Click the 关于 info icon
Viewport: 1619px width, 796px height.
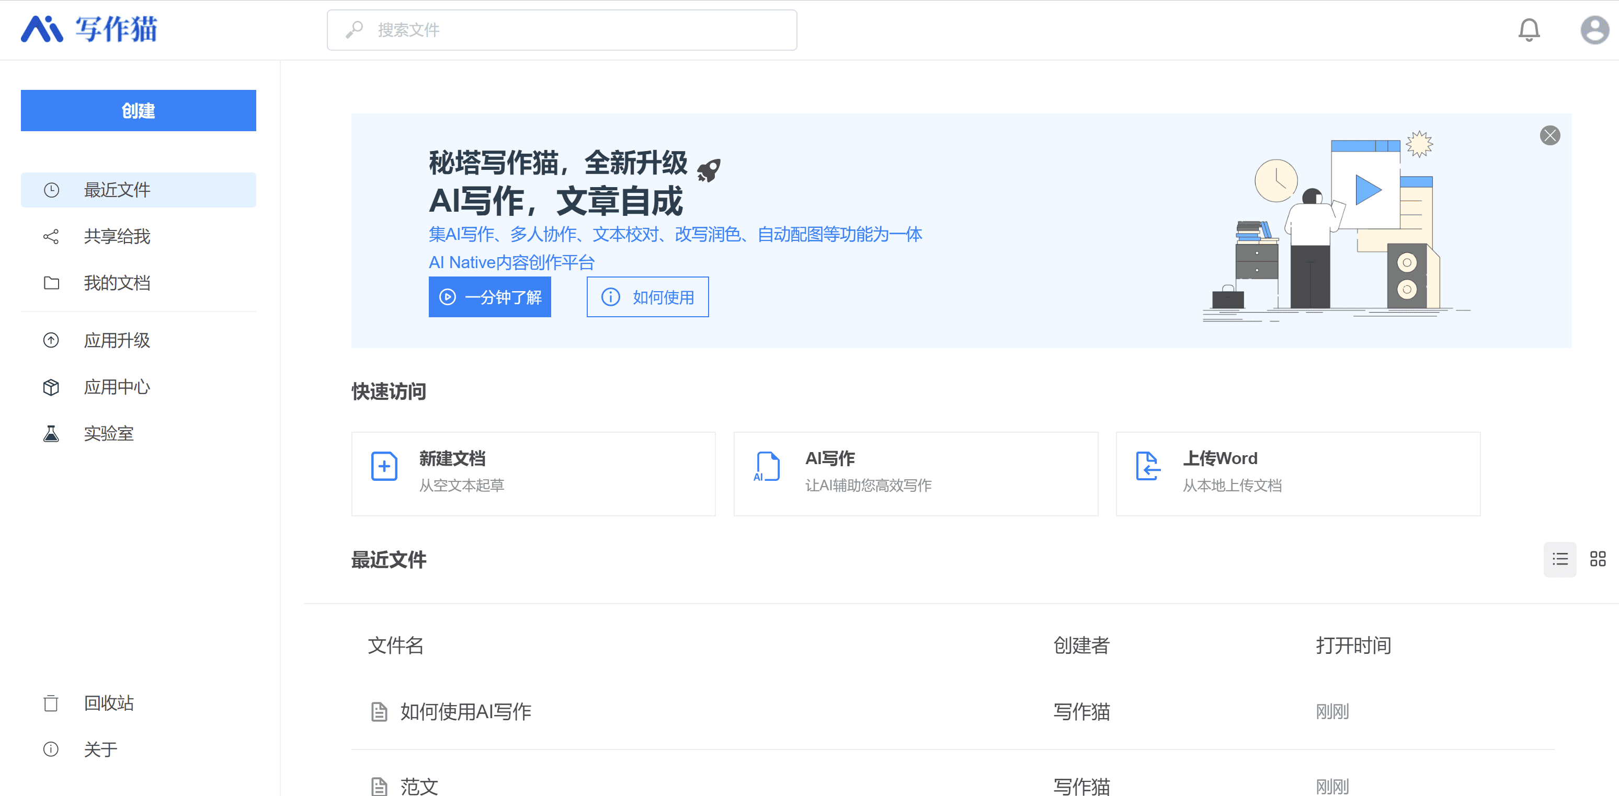tap(51, 749)
